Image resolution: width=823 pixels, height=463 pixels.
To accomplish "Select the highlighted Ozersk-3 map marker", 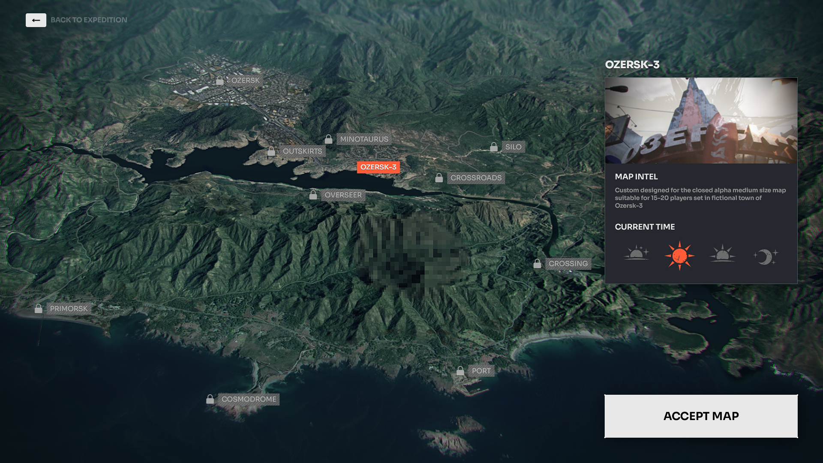I will click(378, 167).
